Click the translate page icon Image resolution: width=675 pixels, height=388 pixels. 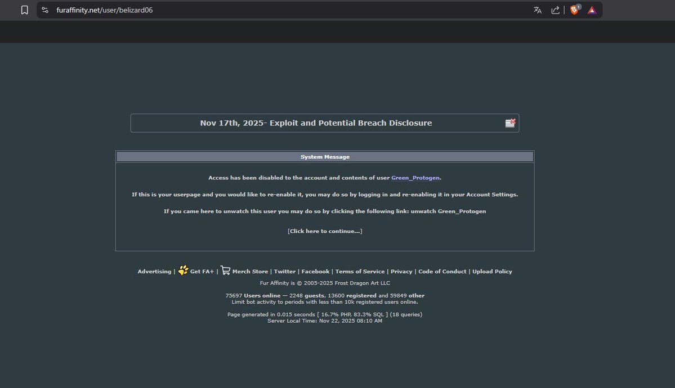click(x=537, y=10)
